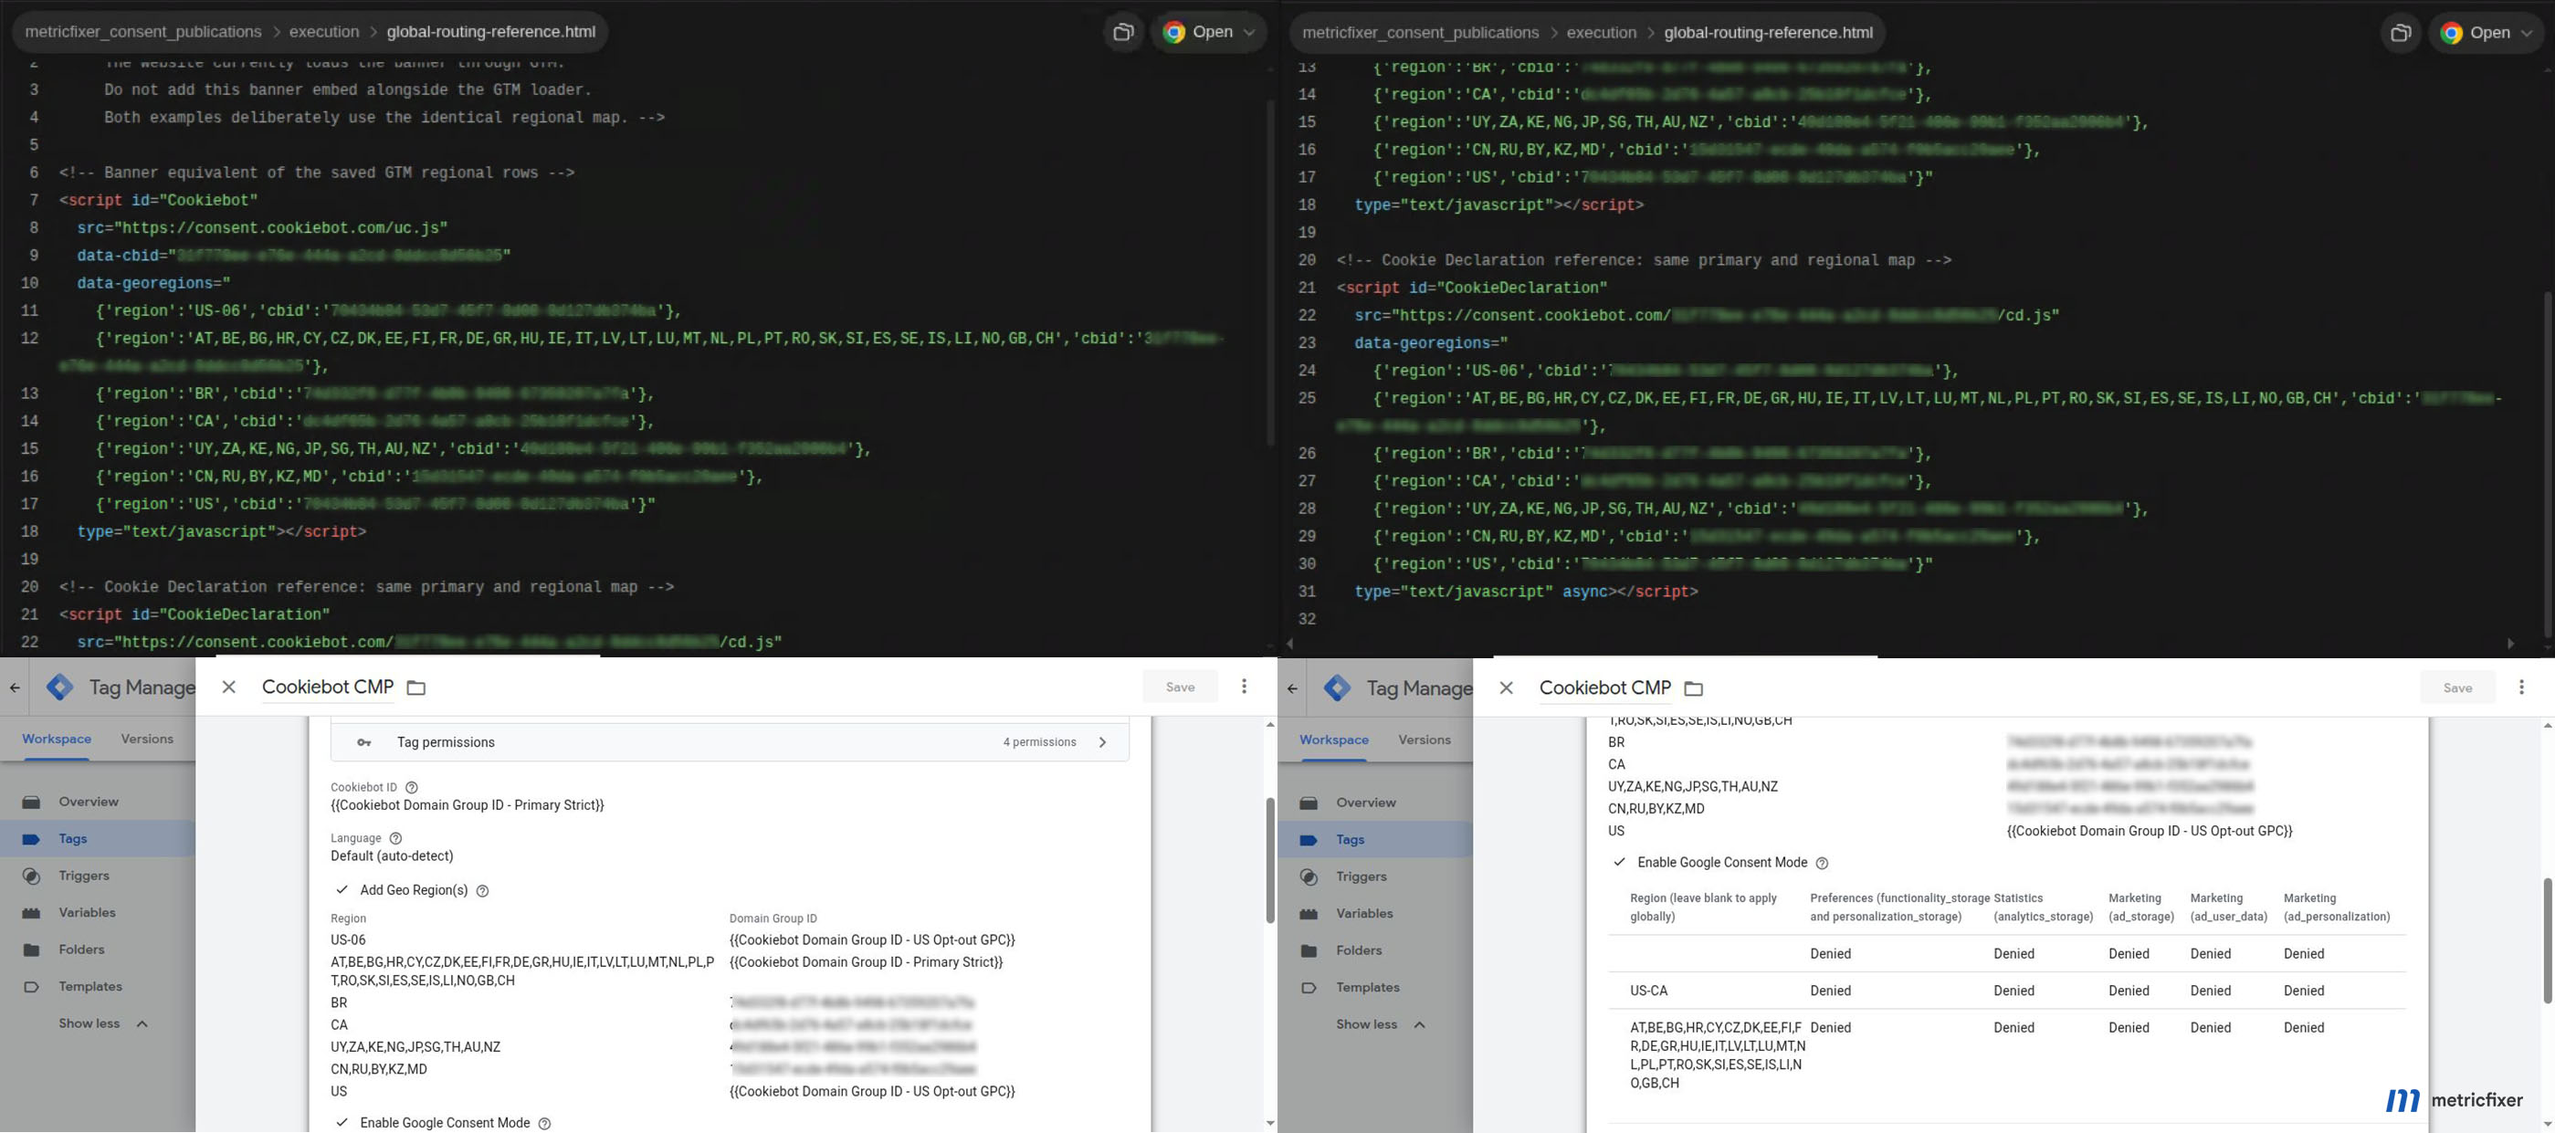Toggle Enable Google Consent Mode checkbox, lower-left panel
The image size is (2555, 1133).
point(342,1123)
